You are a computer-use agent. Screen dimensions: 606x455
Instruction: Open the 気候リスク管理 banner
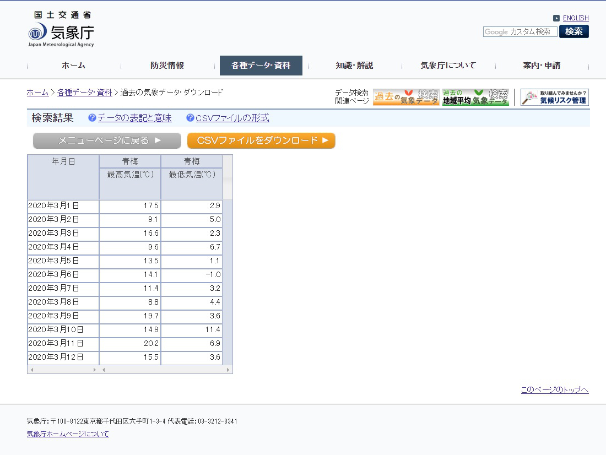[x=555, y=97]
